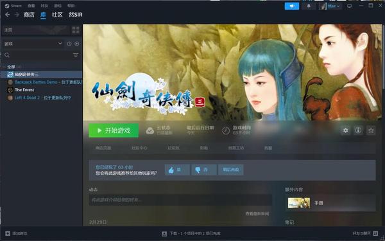Open the 手册 manual thumbnail
This screenshot has height=241, width=385.
[x=299, y=203]
